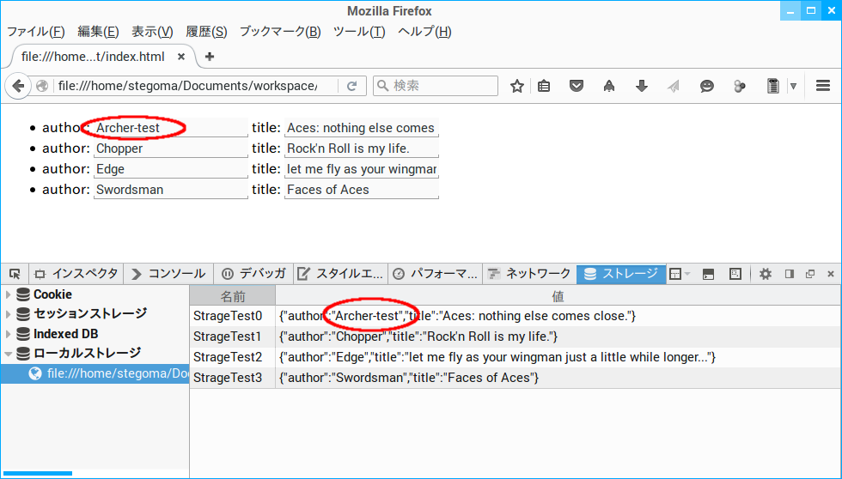Viewport: 842px width, 479px height.
Task: Open responsive design mode icon
Action: click(735, 274)
